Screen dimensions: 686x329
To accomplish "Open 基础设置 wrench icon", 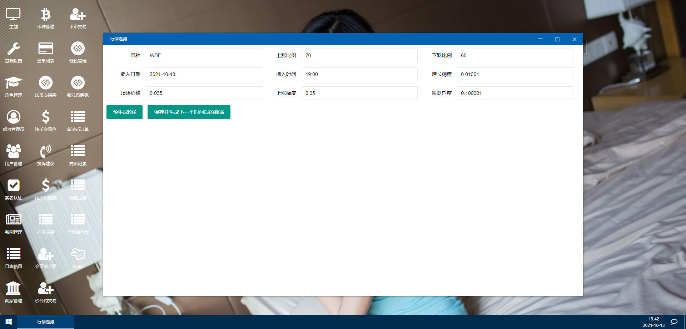I will pos(13,53).
